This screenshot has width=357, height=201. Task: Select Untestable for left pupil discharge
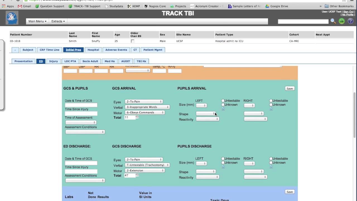[x=223, y=159]
